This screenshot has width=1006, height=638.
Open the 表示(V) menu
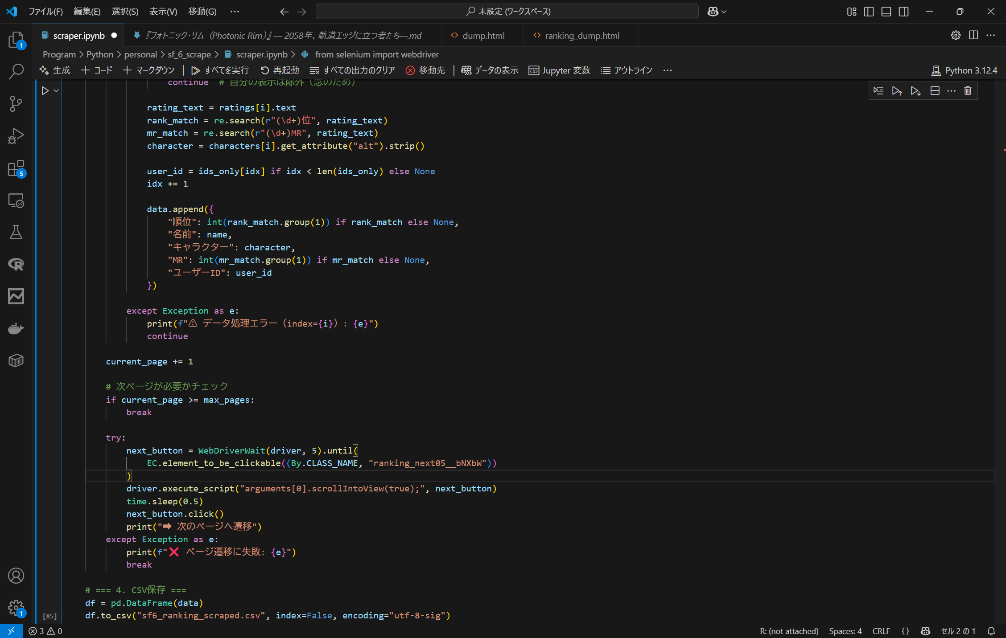pos(163,12)
